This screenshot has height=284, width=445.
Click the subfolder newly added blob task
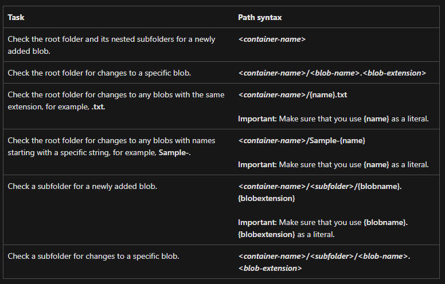(83, 186)
